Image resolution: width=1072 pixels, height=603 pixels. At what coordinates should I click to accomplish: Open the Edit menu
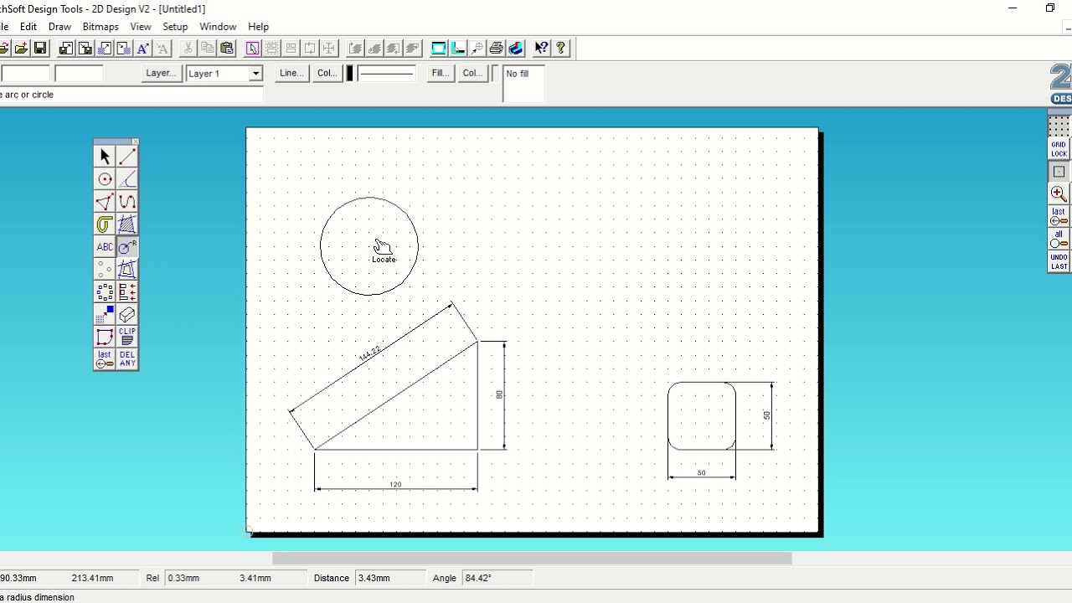point(28,27)
